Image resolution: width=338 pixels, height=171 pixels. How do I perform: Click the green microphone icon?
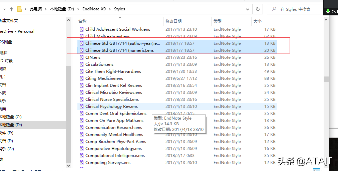(328, 11)
